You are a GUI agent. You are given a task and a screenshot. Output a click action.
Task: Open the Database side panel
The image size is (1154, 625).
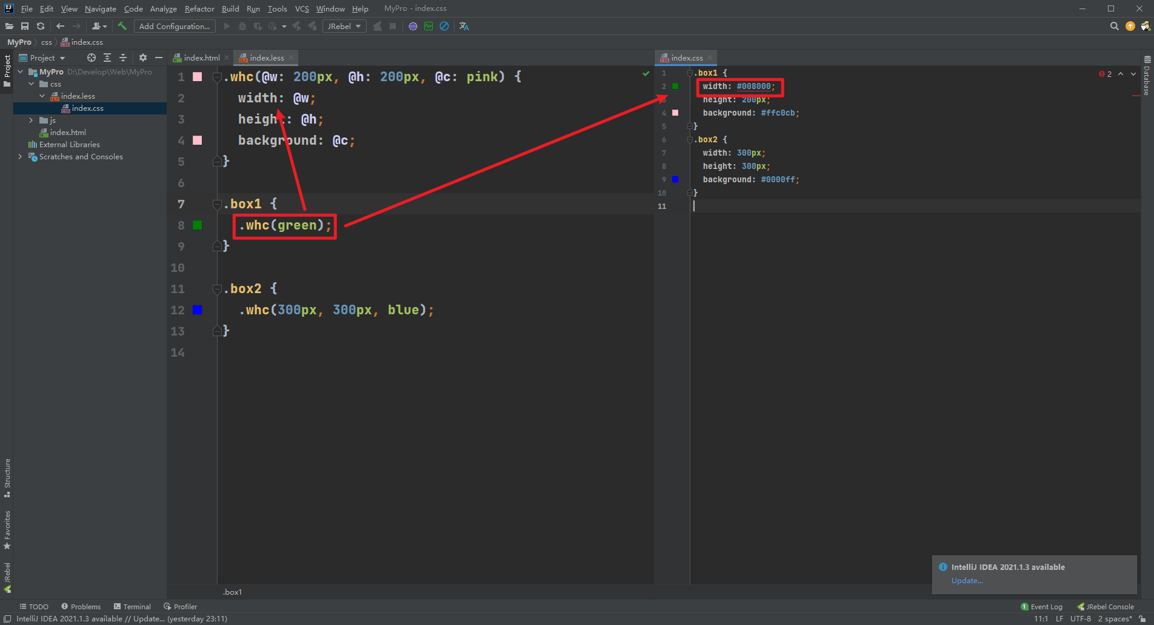tap(1147, 76)
